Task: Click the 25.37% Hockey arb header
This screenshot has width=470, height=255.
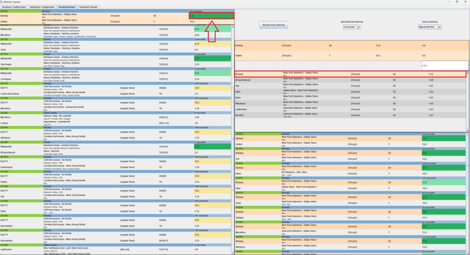Action: click(x=116, y=83)
